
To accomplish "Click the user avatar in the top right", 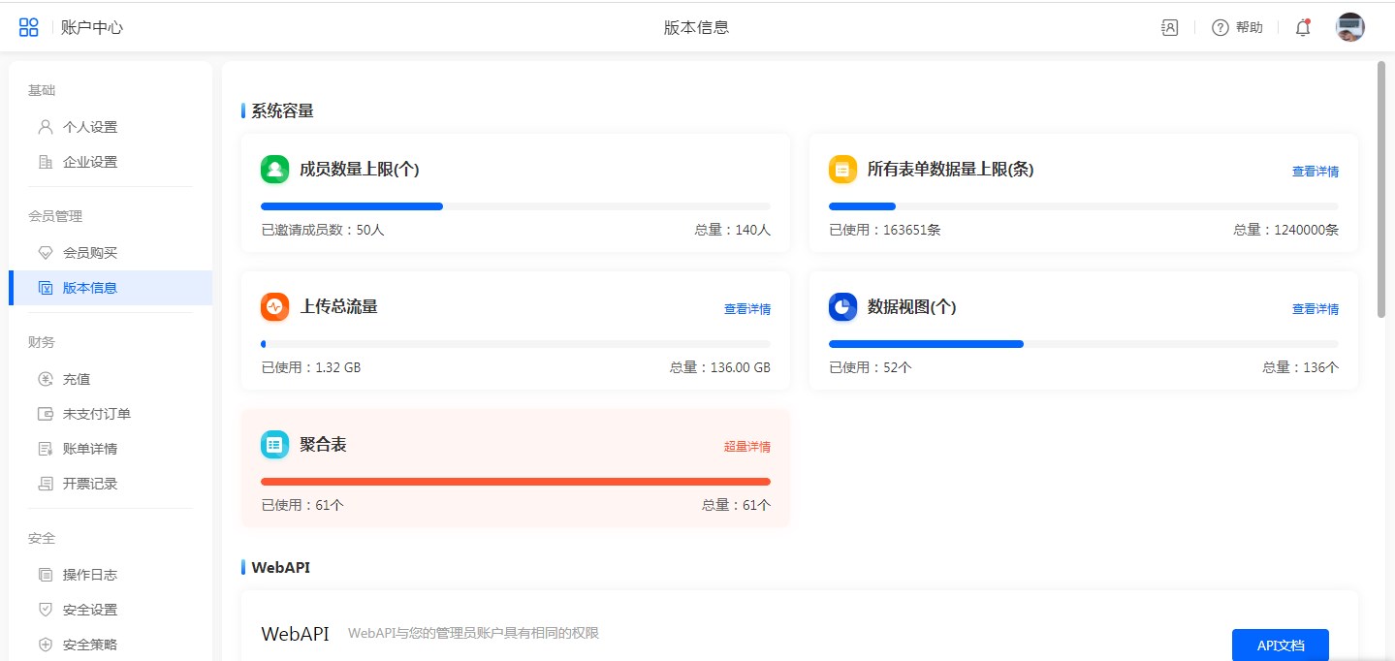I will tap(1349, 27).
